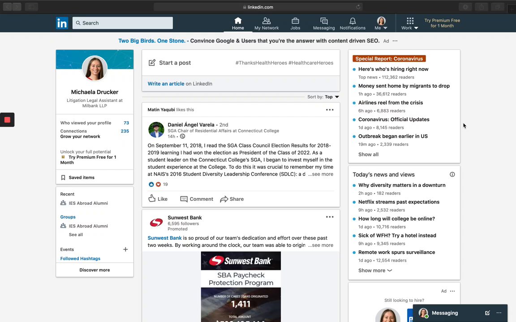516x322 pixels.
Task: Open Michaela Drucker profile name link
Action: pyautogui.click(x=95, y=92)
